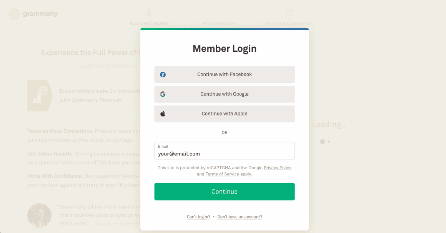
Task: Click the Premium badge icon on left
Action: point(39,96)
